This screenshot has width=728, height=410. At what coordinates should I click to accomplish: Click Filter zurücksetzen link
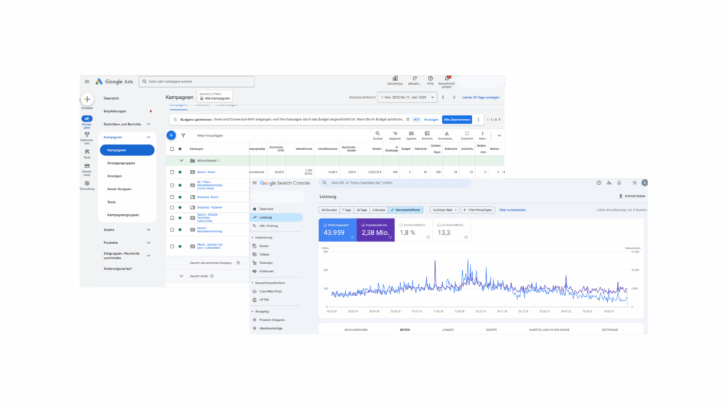click(513, 210)
